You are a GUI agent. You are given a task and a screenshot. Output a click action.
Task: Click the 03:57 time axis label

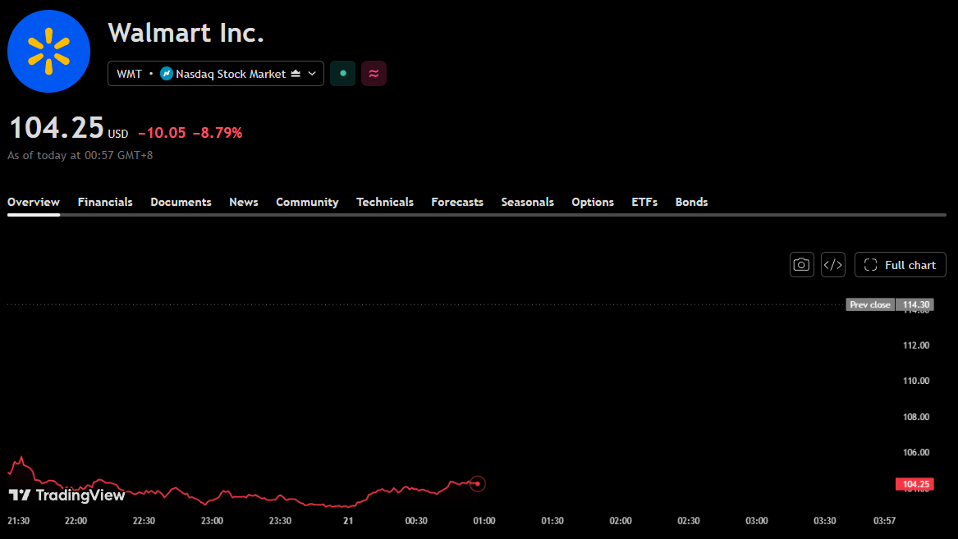coord(884,521)
